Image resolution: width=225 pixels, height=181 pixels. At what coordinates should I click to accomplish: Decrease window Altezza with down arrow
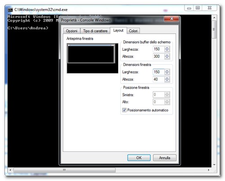click(167, 81)
